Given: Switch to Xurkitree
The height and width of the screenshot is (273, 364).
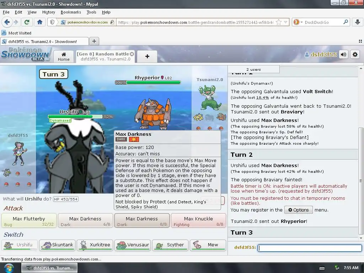Looking at the screenshot, I should (95, 245).
